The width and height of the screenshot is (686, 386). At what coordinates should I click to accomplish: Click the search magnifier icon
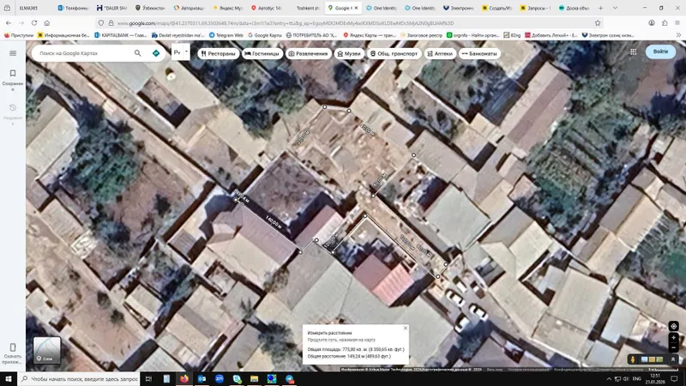[138, 53]
